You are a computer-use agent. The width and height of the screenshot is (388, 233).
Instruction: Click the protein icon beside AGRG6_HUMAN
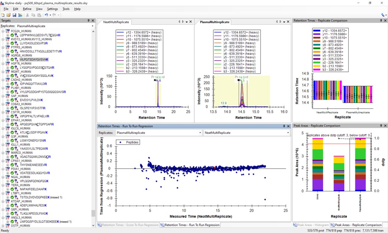click(x=8, y=56)
